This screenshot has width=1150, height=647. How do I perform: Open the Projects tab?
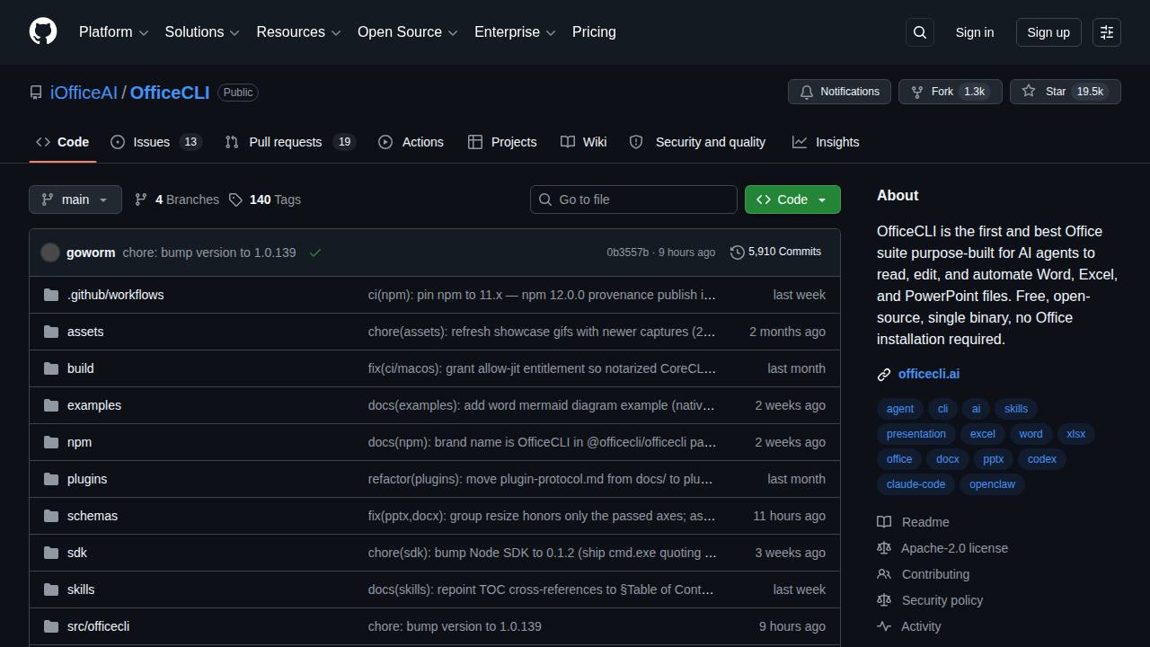coord(502,142)
